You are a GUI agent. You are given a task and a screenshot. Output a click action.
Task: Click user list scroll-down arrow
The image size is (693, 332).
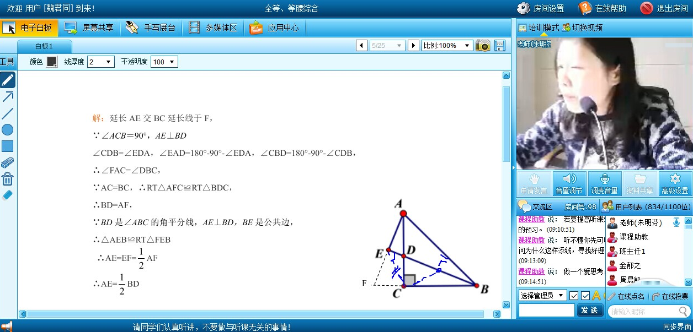click(688, 282)
